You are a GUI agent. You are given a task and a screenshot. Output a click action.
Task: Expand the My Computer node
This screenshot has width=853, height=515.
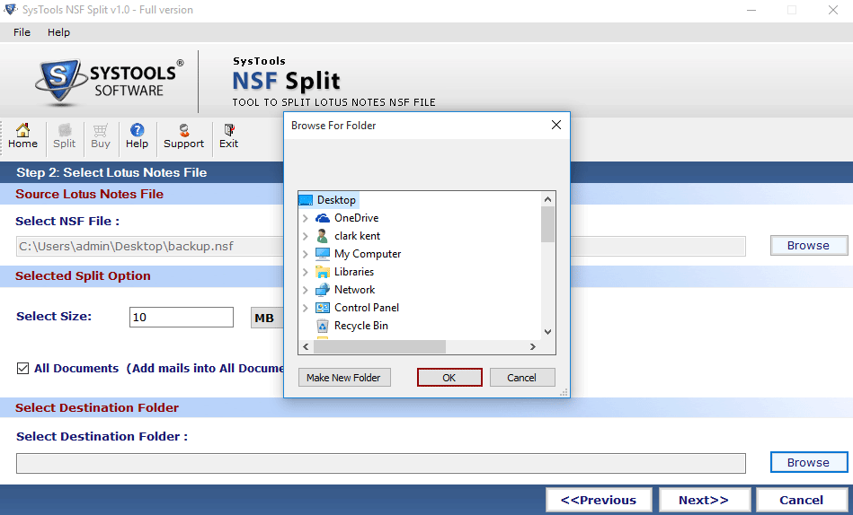[306, 254]
